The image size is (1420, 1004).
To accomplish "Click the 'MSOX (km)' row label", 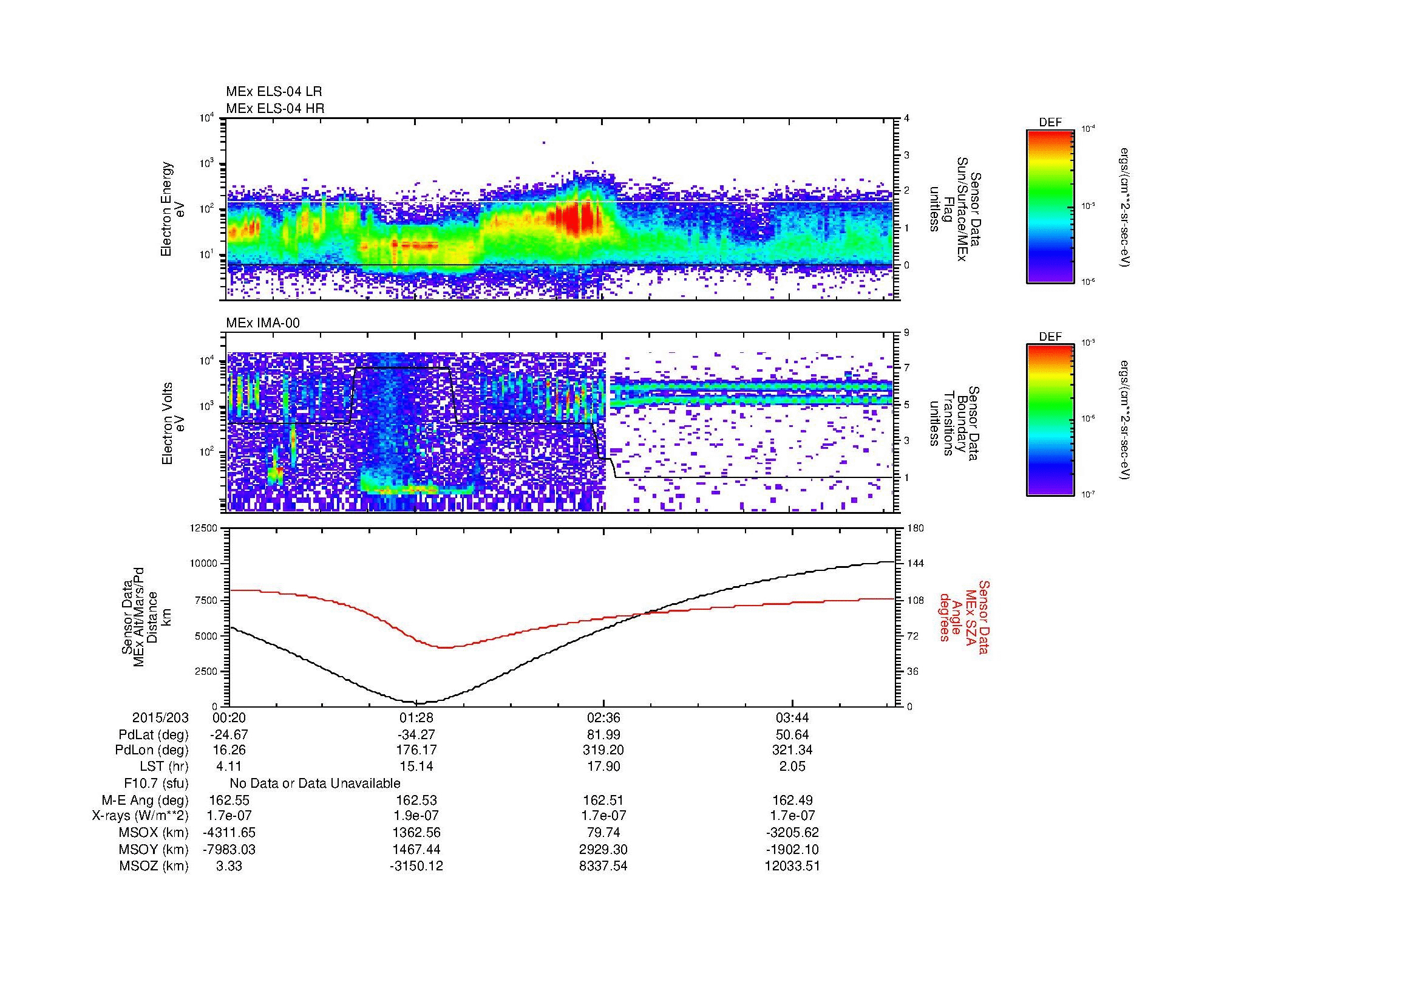I will (x=154, y=833).
